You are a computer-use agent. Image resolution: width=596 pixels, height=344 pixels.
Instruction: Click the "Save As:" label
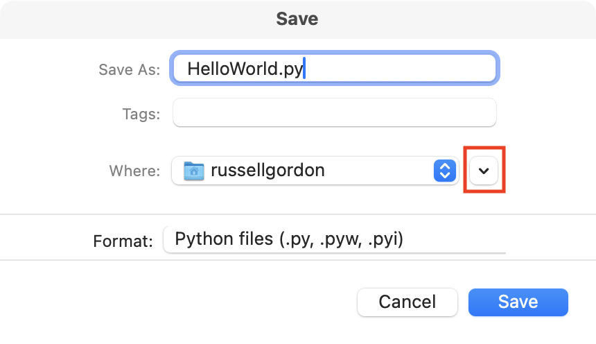pyautogui.click(x=130, y=70)
